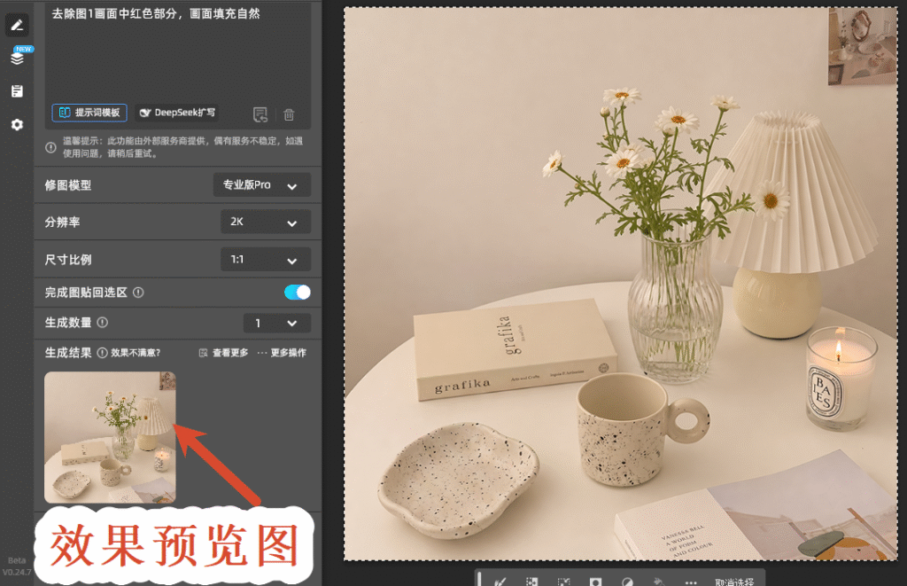Open 生成数量 dropdown showing 1
The width and height of the screenshot is (907, 586).
point(276,323)
